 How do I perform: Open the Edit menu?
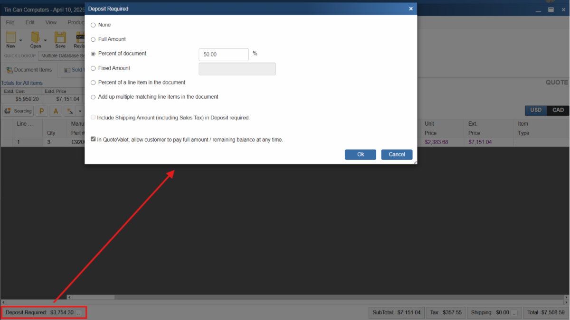(x=30, y=22)
